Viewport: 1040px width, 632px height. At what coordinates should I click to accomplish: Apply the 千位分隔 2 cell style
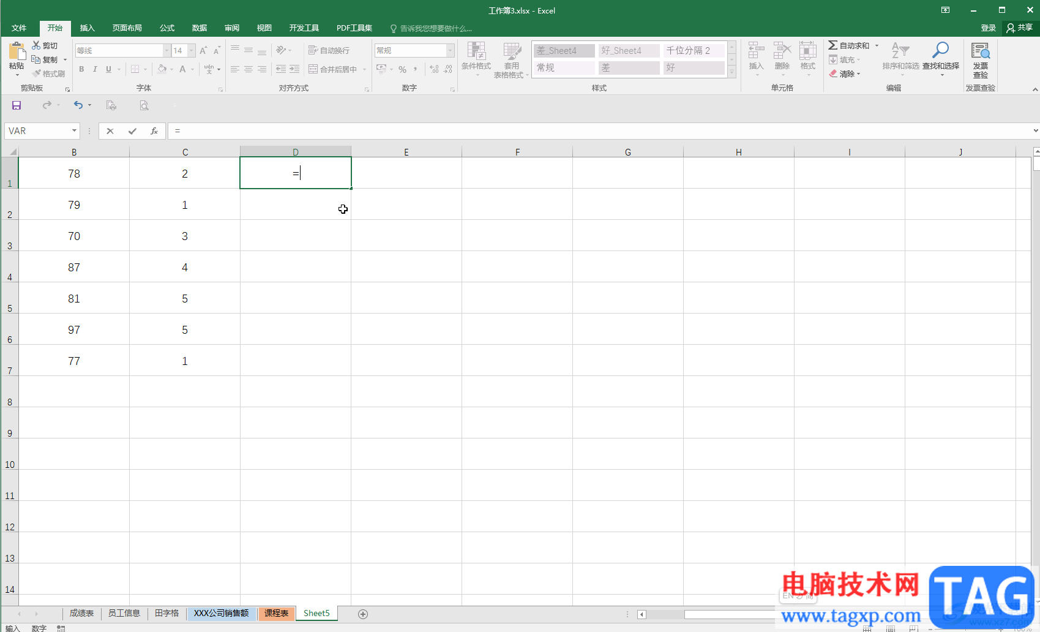694,50
